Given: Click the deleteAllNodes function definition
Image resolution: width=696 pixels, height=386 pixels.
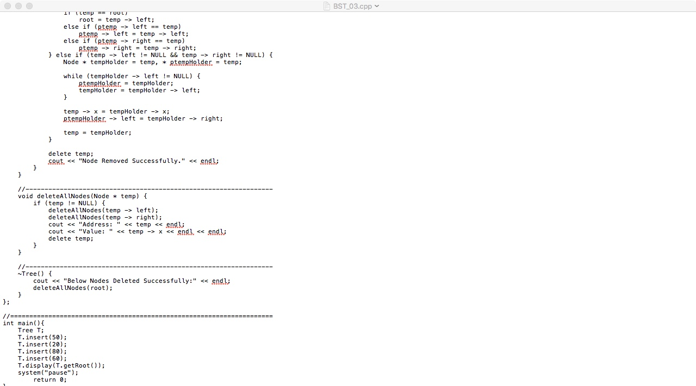Looking at the screenshot, I should click(x=65, y=196).
